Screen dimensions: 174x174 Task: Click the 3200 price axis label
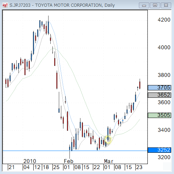[x=164, y=157]
